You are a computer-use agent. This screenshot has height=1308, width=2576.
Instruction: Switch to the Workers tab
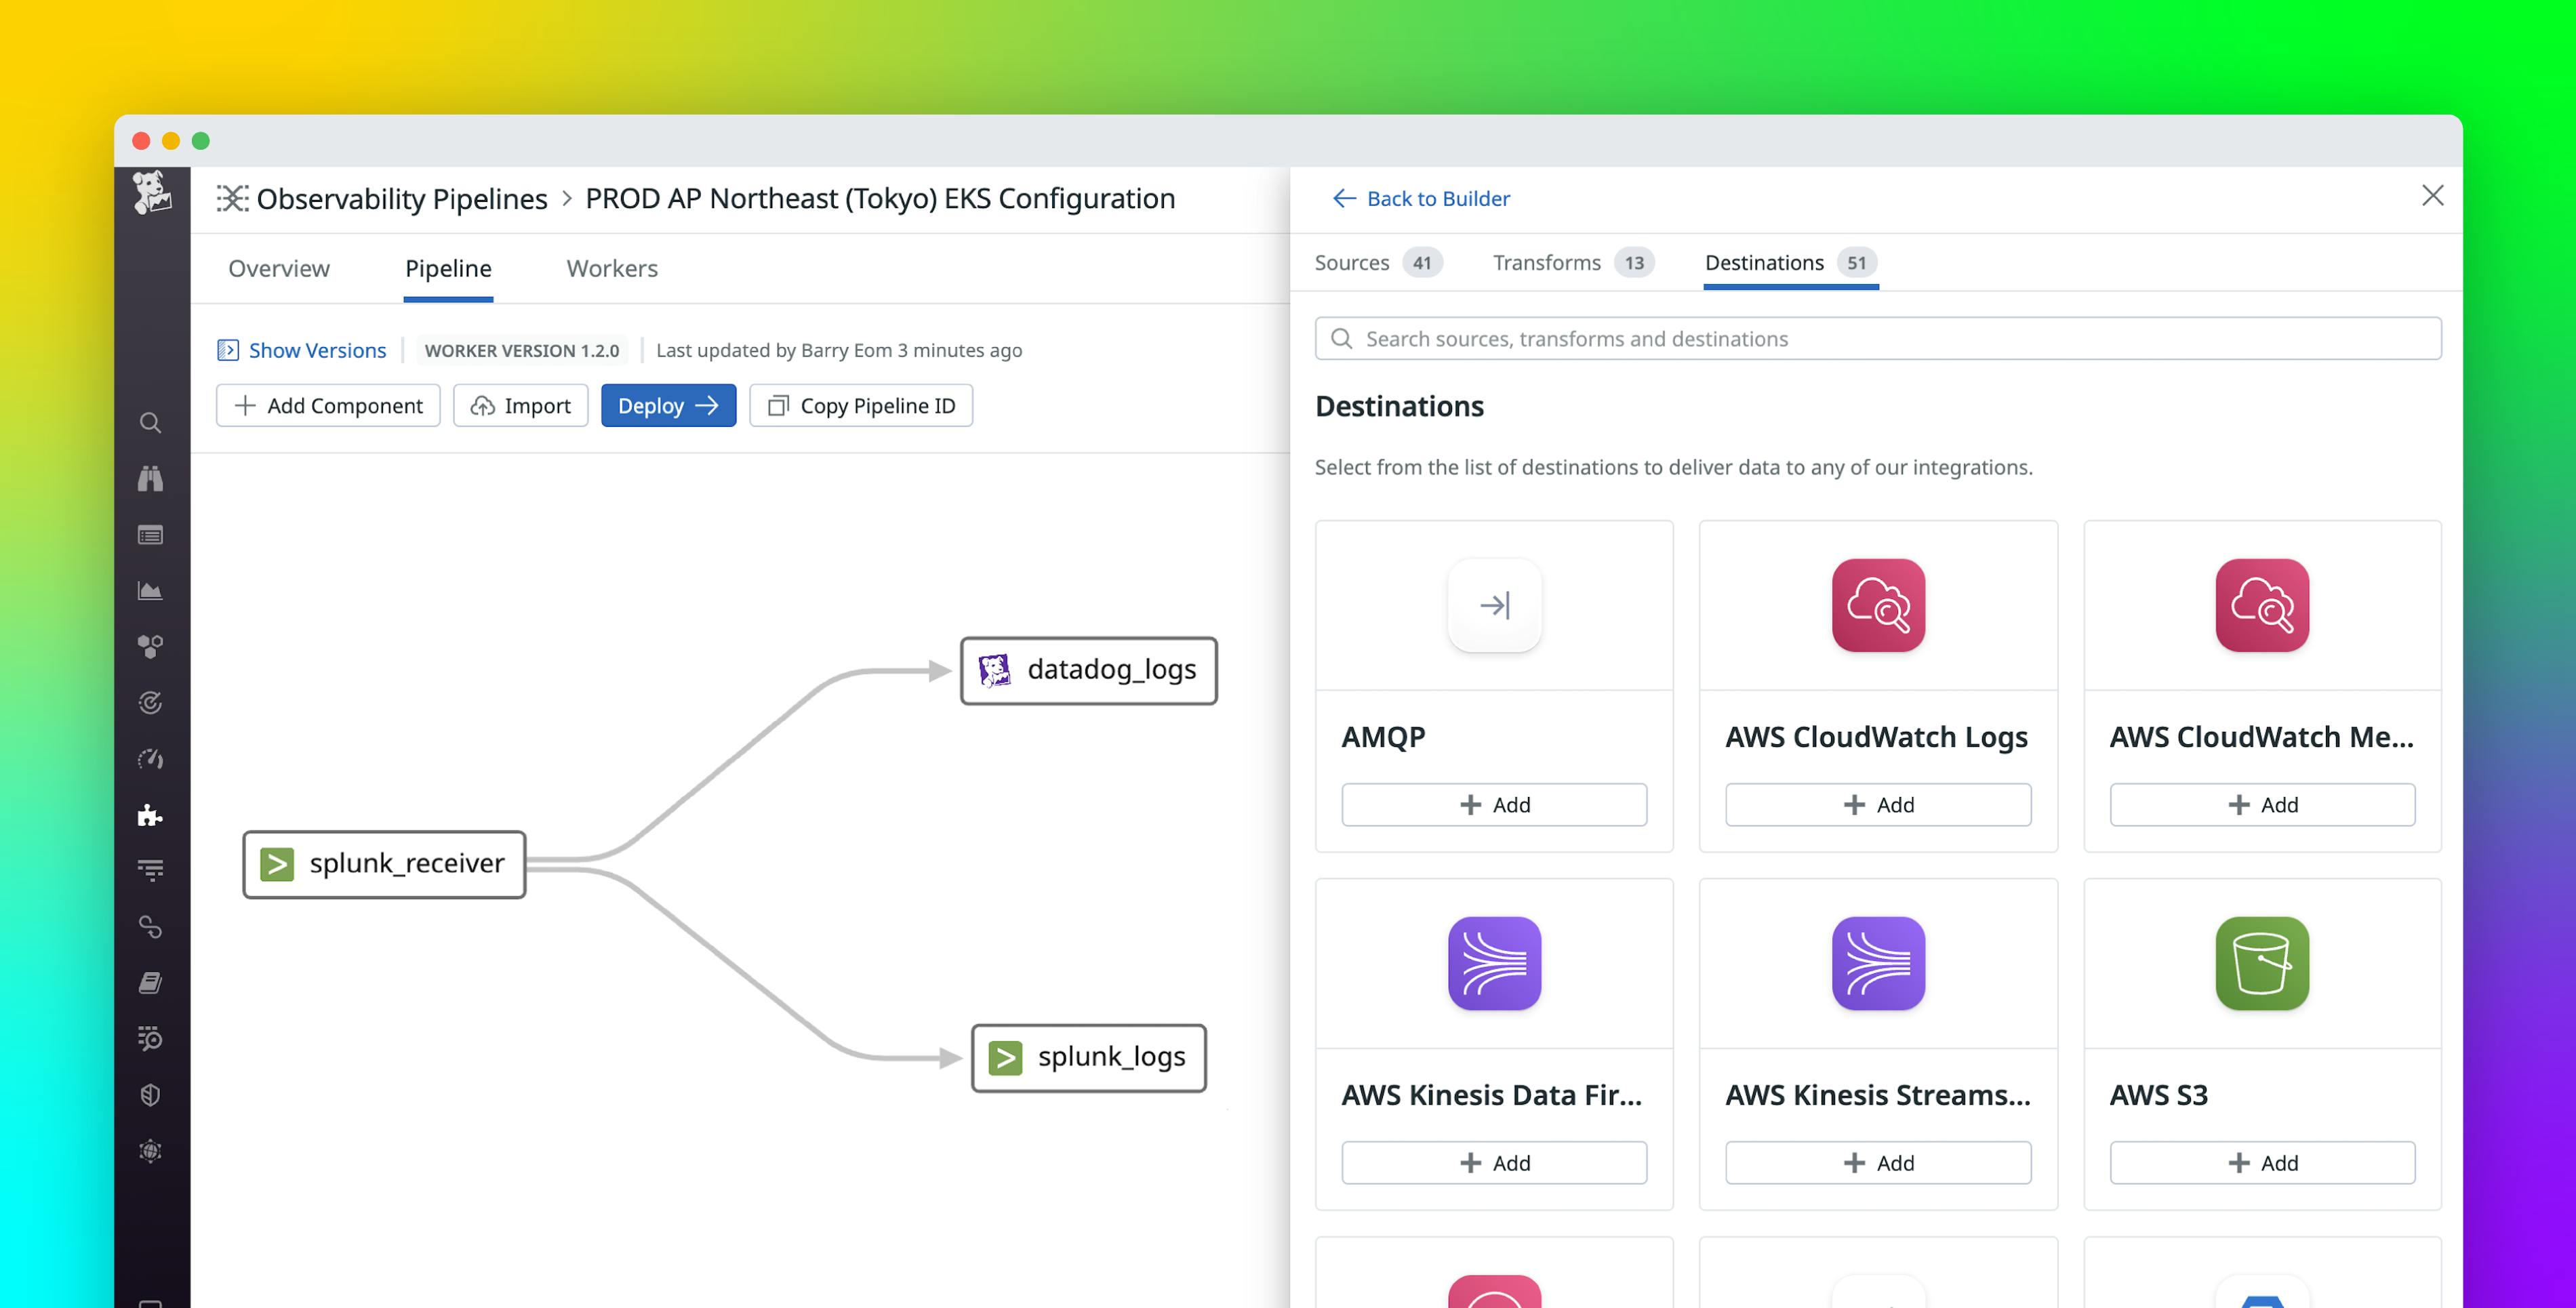pyautogui.click(x=611, y=268)
